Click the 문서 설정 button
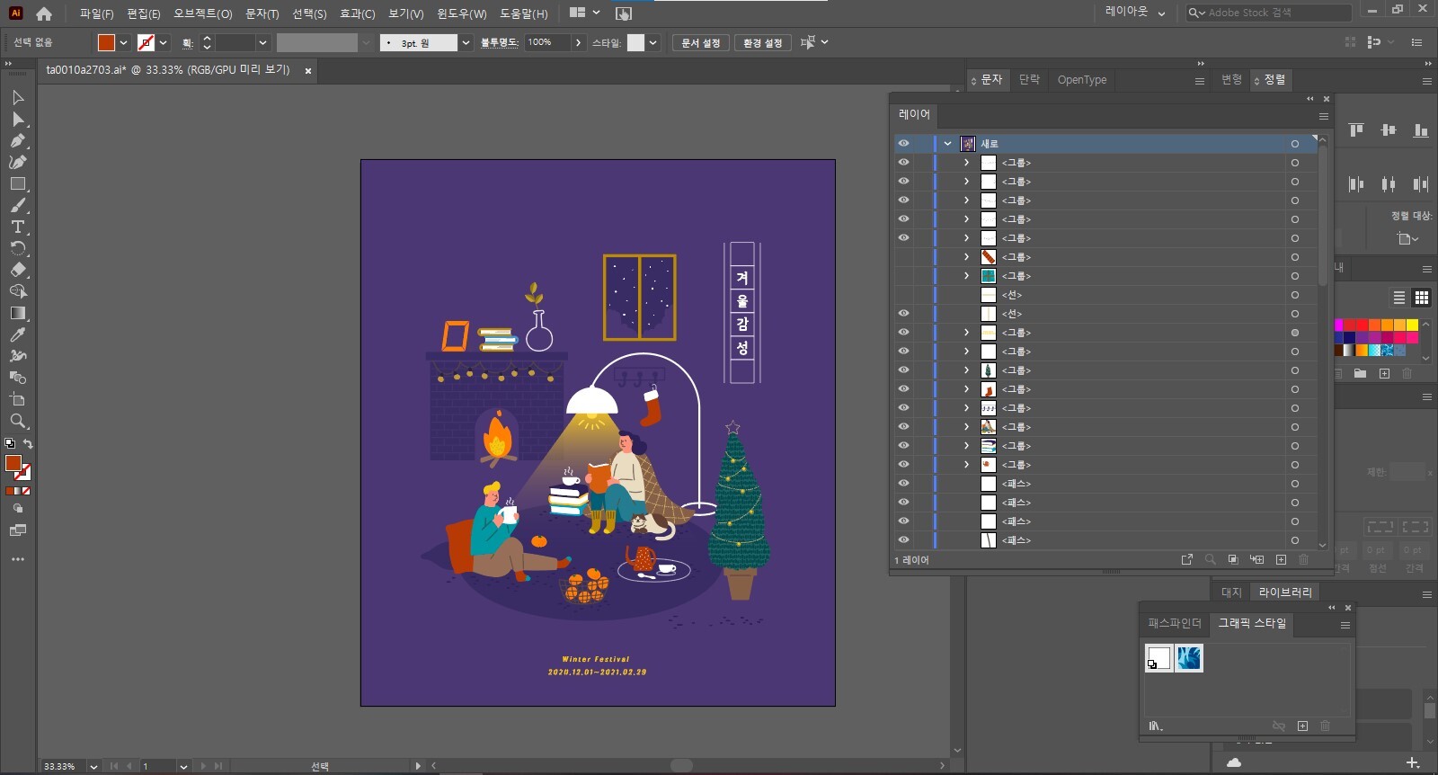Viewport: 1438px width, 775px height. pos(700,42)
